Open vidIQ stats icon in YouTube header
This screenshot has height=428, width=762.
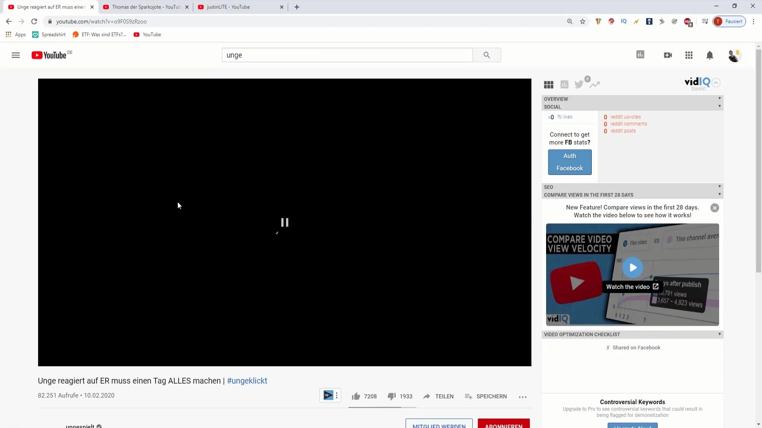[640, 55]
